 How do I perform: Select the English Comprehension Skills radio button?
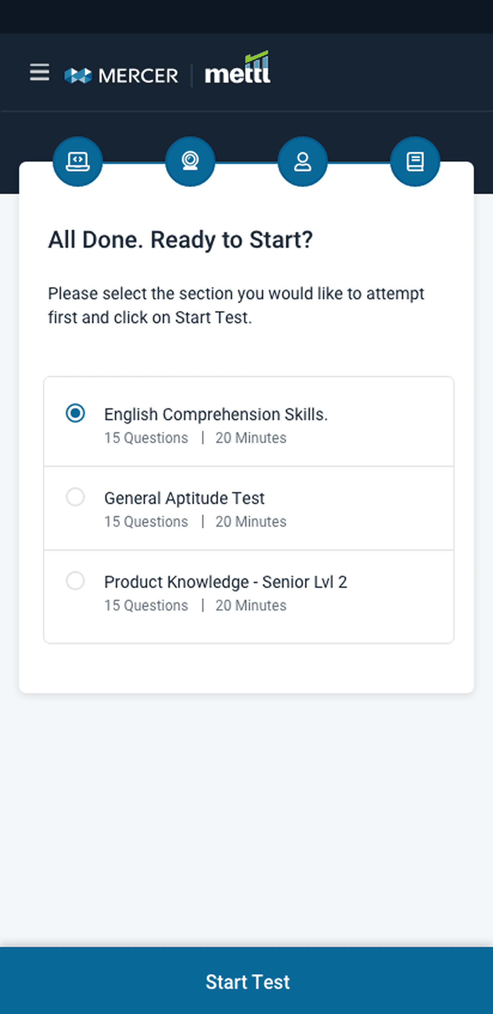pyautogui.click(x=75, y=413)
